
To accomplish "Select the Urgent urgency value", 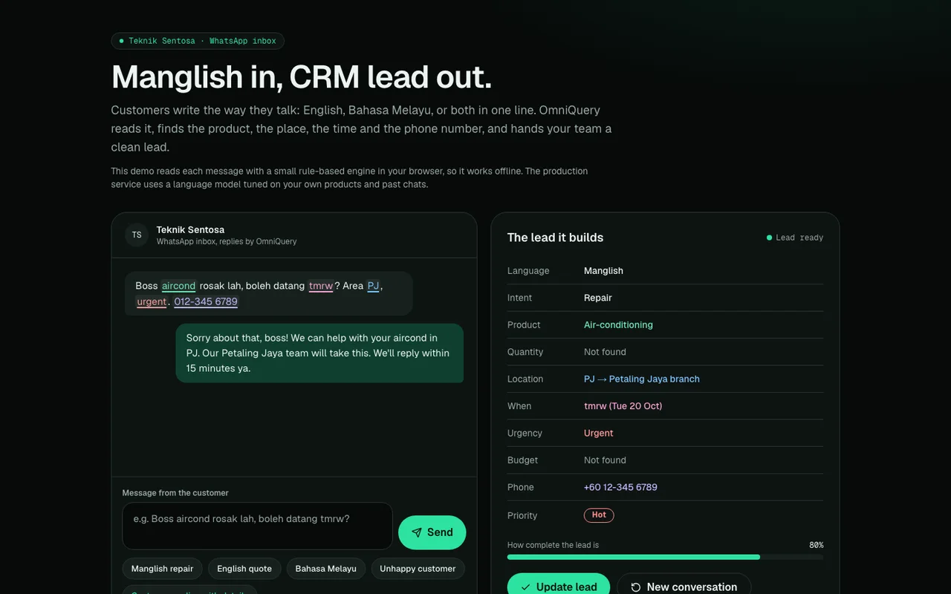I will click(599, 434).
